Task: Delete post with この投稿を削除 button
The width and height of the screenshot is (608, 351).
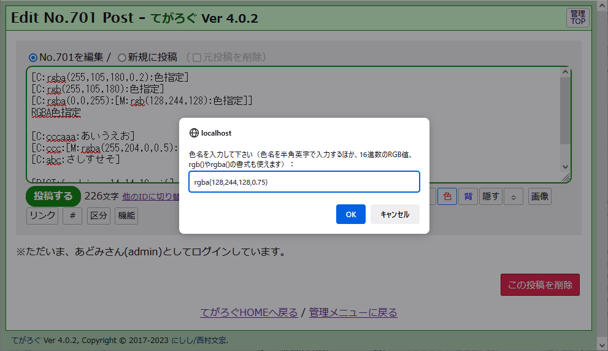Action: point(540,285)
